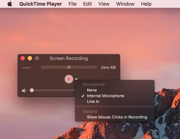Start screen recording with the red record button
The height and width of the screenshot is (139, 180).
click(x=69, y=79)
